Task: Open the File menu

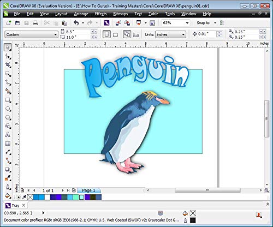Action: point(17,14)
